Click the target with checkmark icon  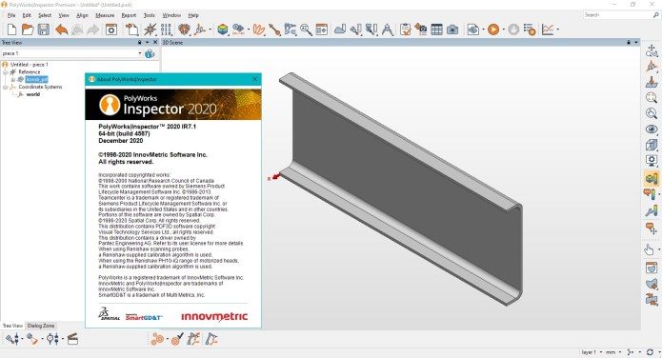point(177,339)
